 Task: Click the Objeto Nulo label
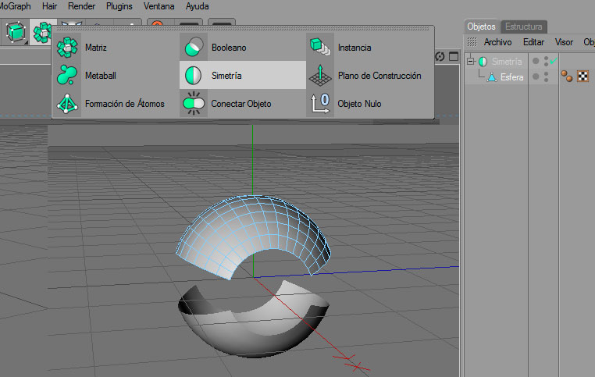(x=359, y=104)
